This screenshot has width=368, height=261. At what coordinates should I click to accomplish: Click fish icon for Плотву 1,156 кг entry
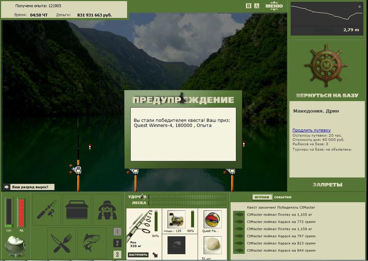[239, 229]
